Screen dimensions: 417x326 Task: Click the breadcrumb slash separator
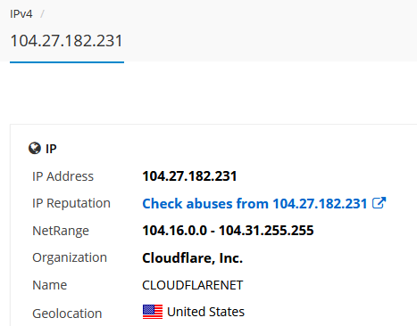click(42, 14)
